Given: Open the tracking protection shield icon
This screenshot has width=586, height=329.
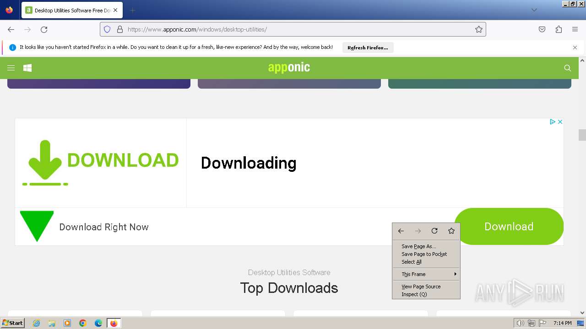Looking at the screenshot, I should [107, 29].
